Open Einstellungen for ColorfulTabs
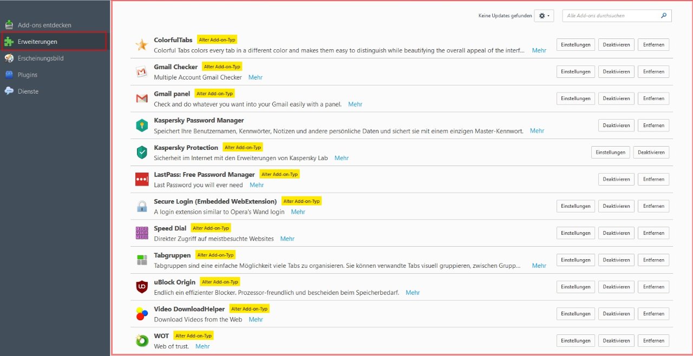The width and height of the screenshot is (693, 356). coord(576,44)
